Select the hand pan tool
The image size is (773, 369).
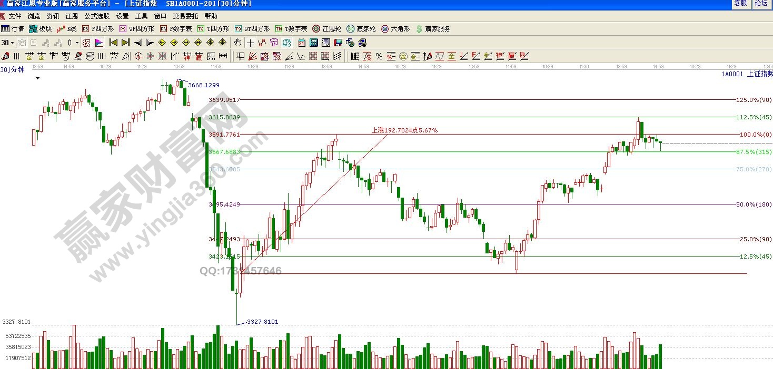tap(238, 43)
